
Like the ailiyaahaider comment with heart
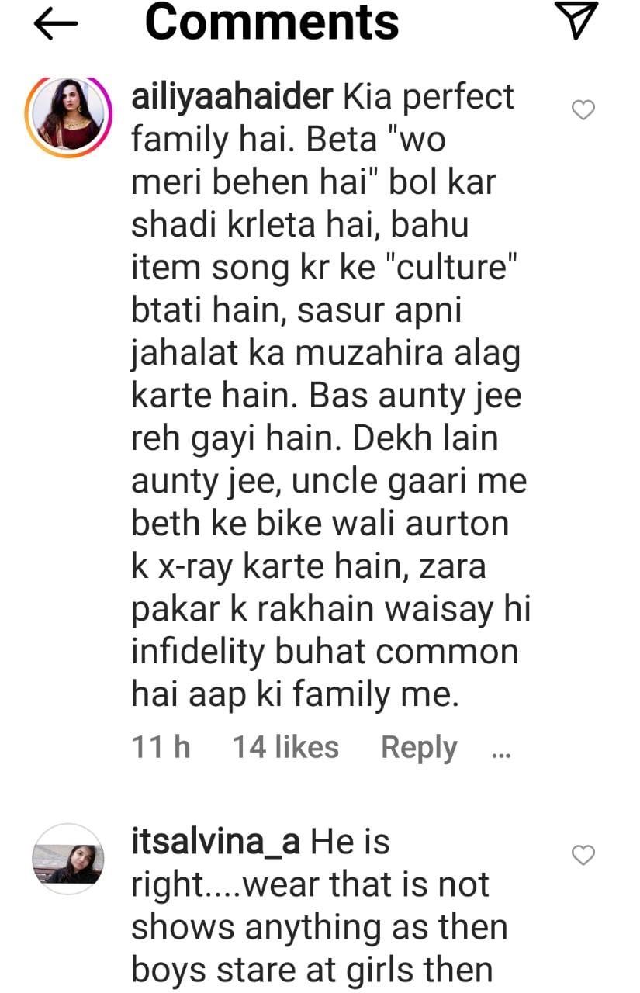tap(583, 110)
